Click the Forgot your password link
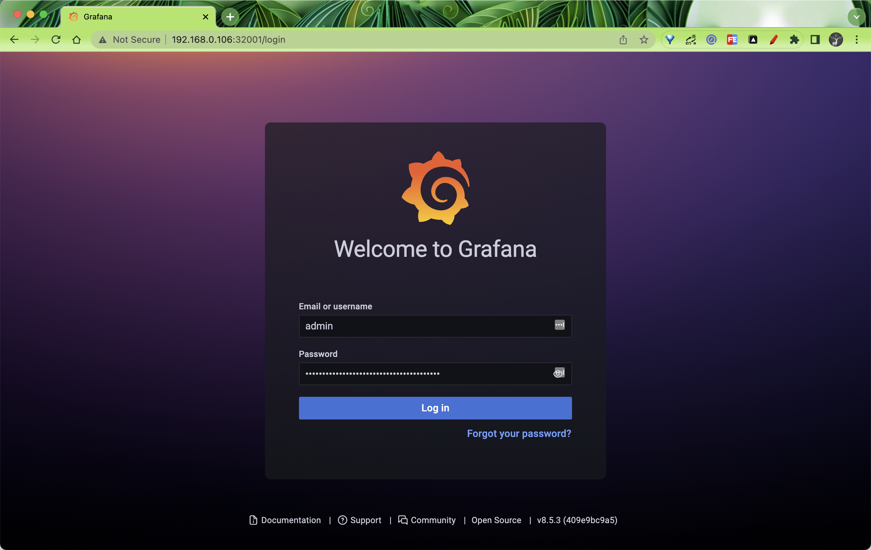This screenshot has height=550, width=871. point(518,433)
